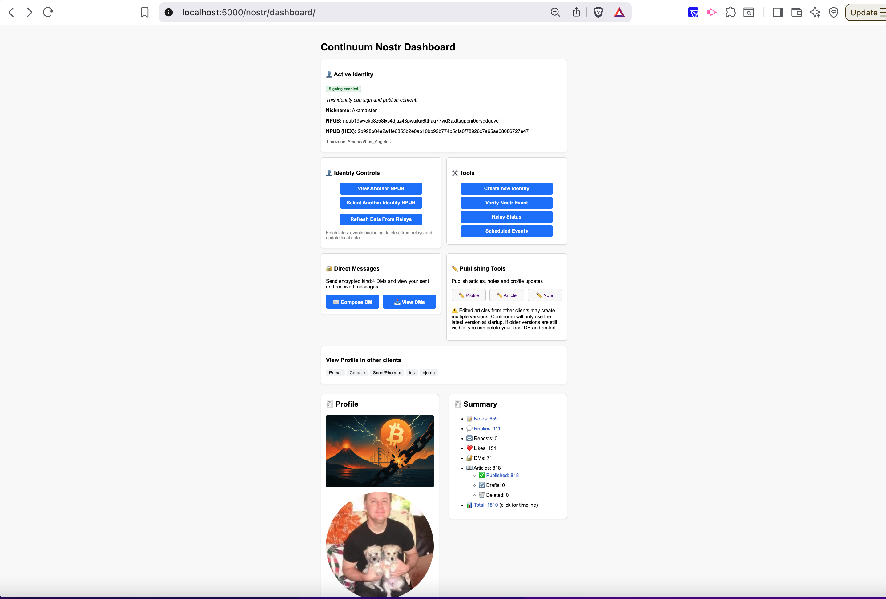This screenshot has height=599, width=886.
Task: Reload the page with refresh icon
Action: (x=48, y=12)
